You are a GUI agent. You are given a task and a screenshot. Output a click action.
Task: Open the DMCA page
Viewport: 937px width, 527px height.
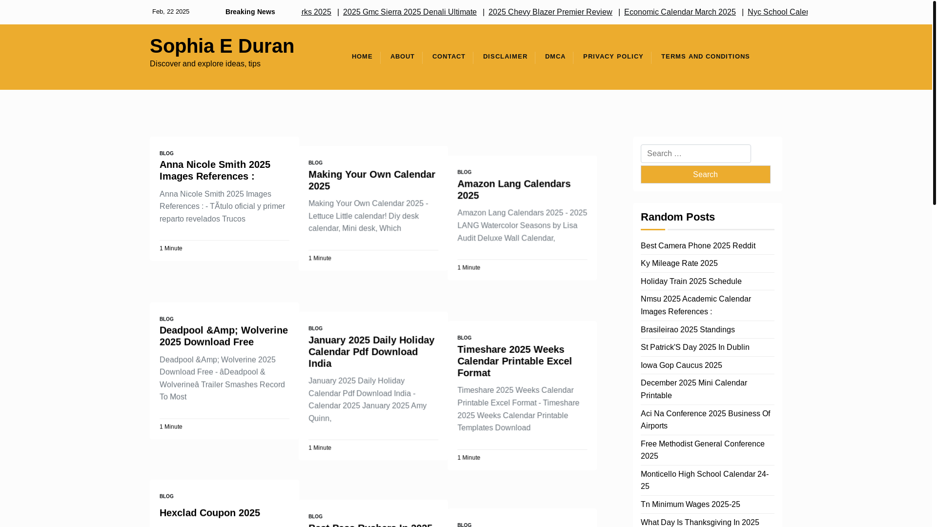tap(555, 57)
